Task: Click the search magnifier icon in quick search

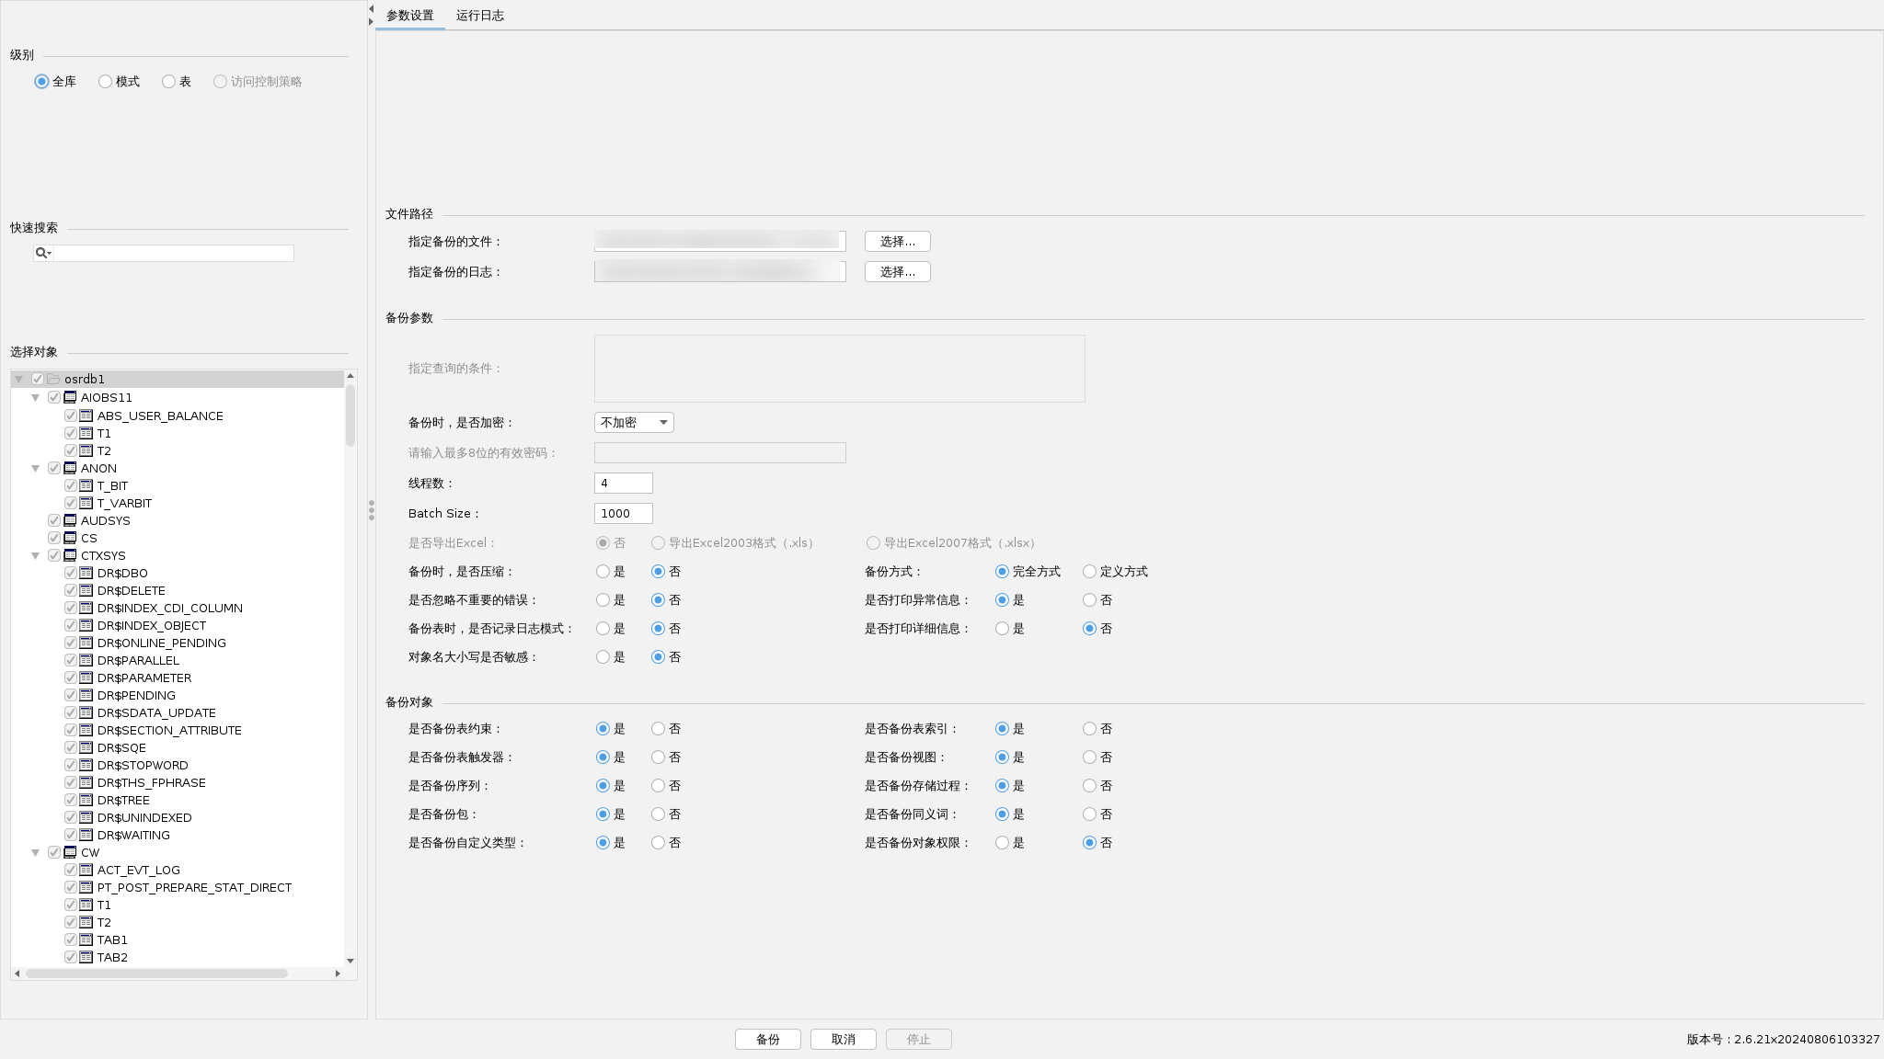Action: click(42, 253)
